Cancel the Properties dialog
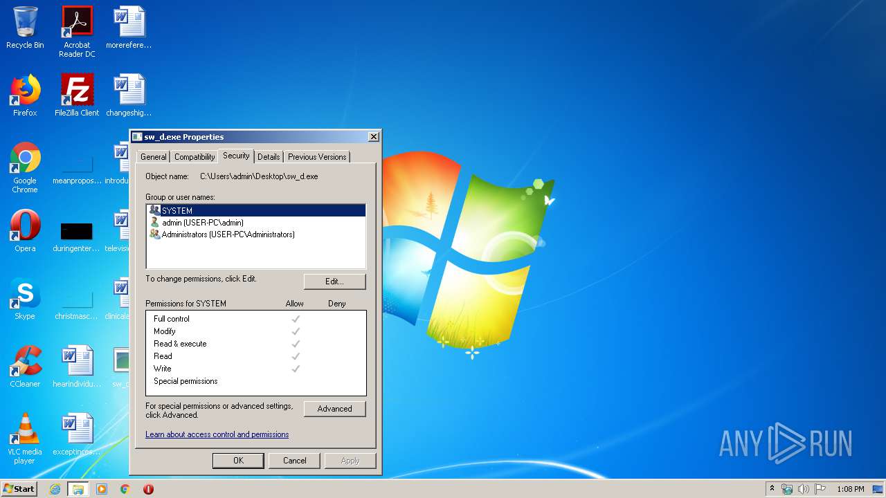This screenshot has width=886, height=498. coord(294,461)
